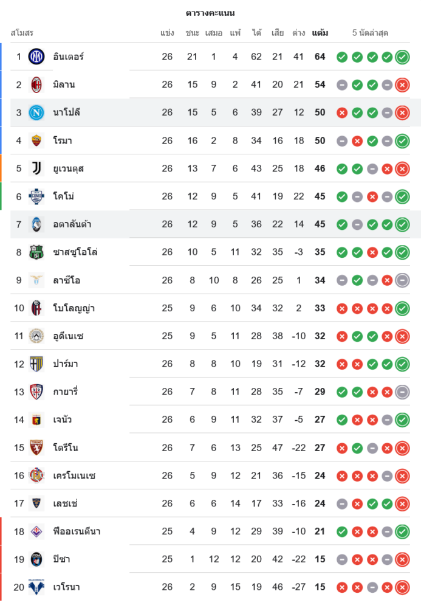
Task: Click the Atalanta crest icon
Action: point(36,224)
